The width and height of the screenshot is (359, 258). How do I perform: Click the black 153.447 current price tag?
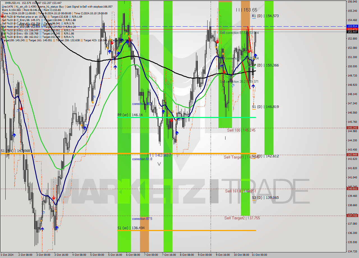[352, 32]
